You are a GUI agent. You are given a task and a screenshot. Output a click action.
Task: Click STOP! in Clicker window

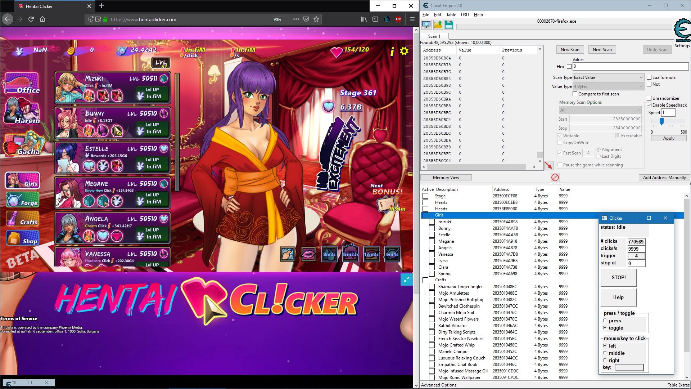(619, 277)
